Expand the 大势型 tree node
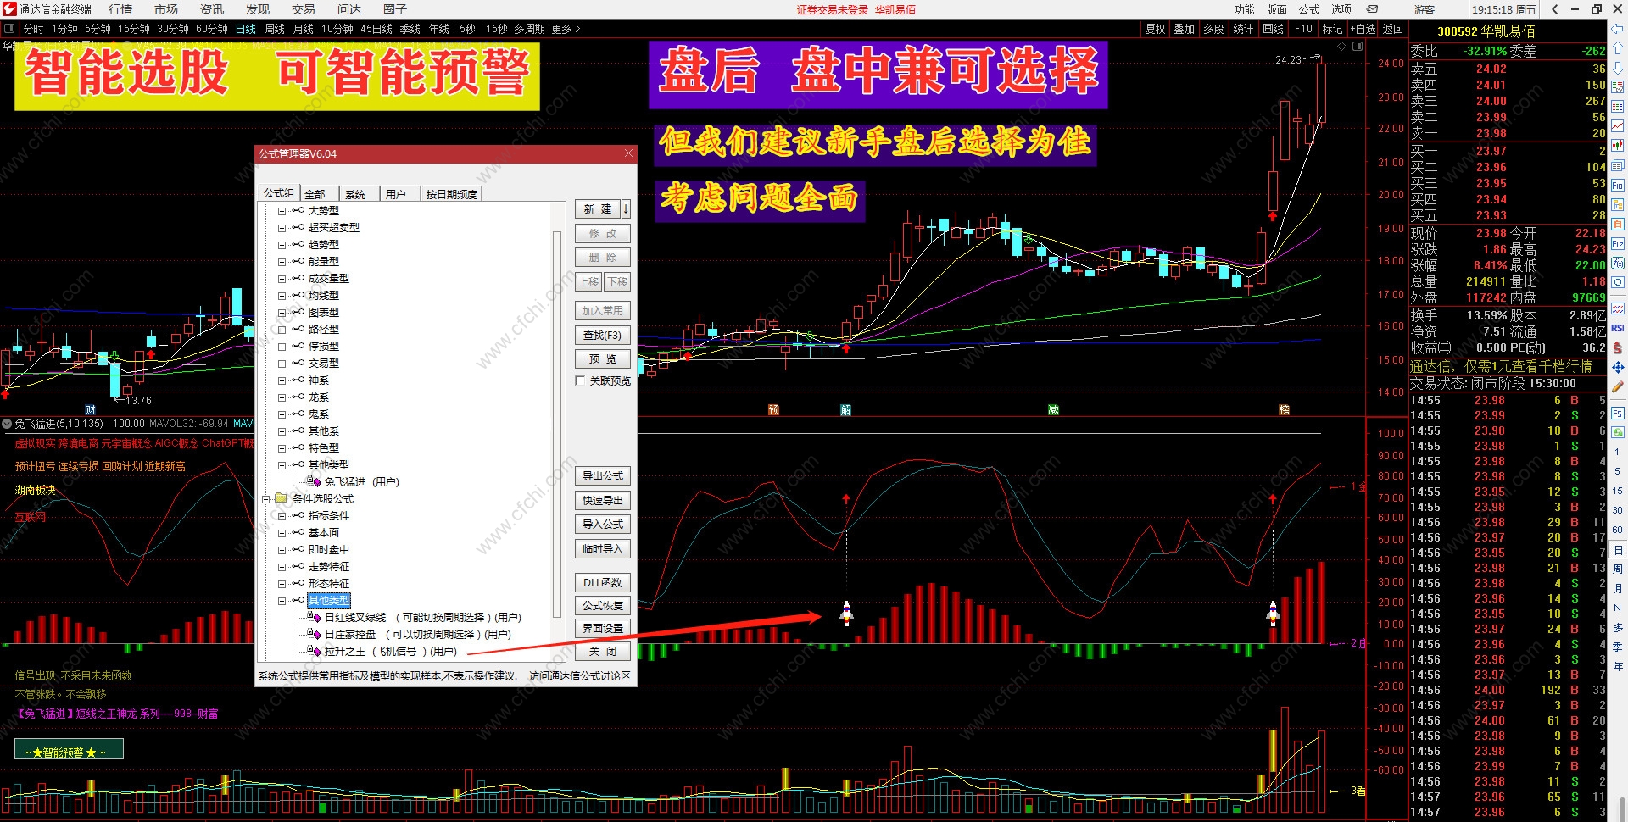1628x822 pixels. [x=282, y=211]
